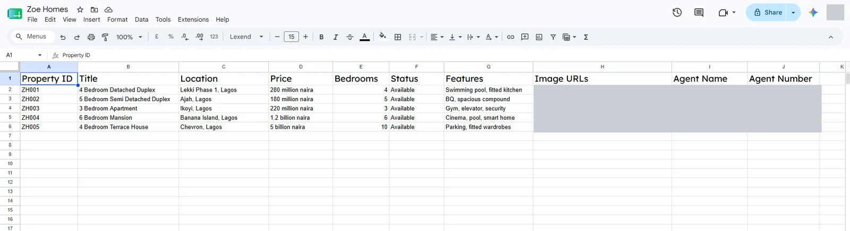
Task: Open the Gemini sparkle icon
Action: pos(813,12)
